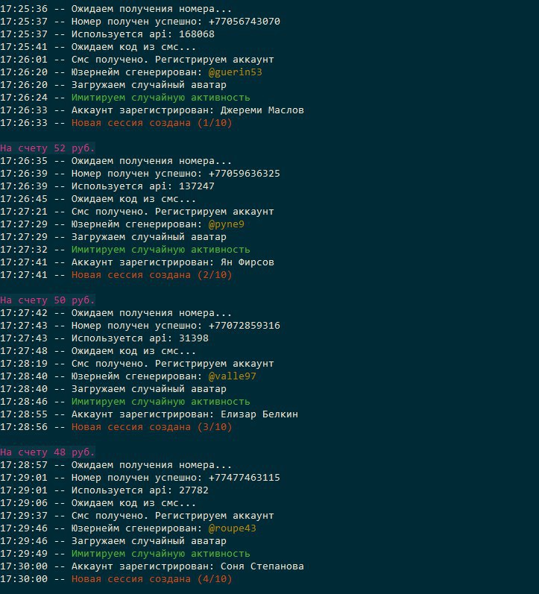Select 'Имитируем случайную активность' at 17:27:32
The width and height of the screenshot is (539, 594).
[x=161, y=250]
